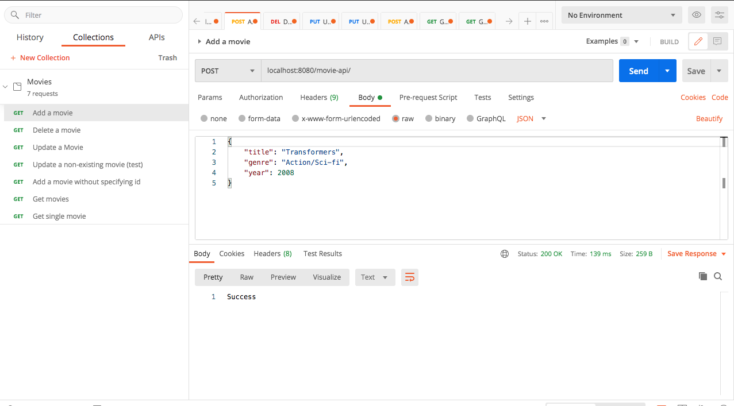Screen dimensions: 734x406
Task: Open the Headers (9) request tab
Action: (x=319, y=98)
